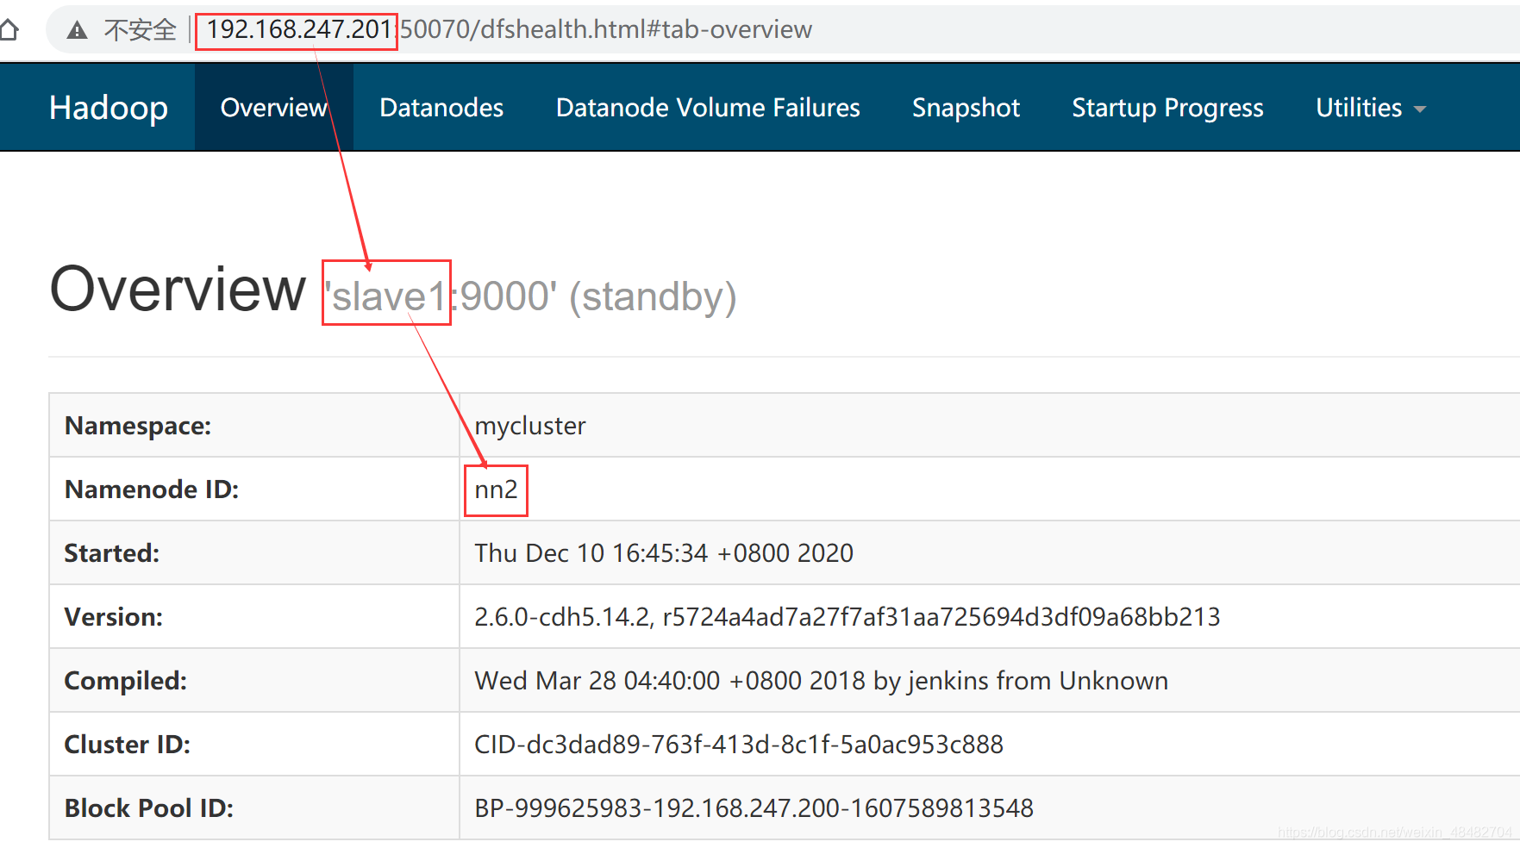Image resolution: width=1520 pixels, height=848 pixels.
Task: Switch to the Overview tab
Action: [274, 108]
